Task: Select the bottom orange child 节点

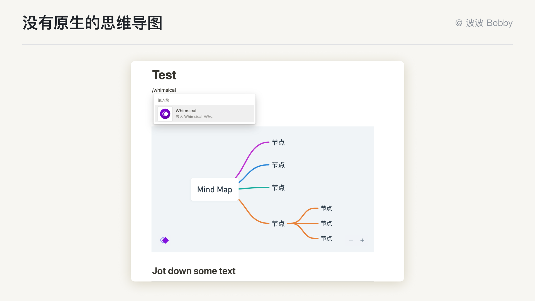Action: click(326, 238)
